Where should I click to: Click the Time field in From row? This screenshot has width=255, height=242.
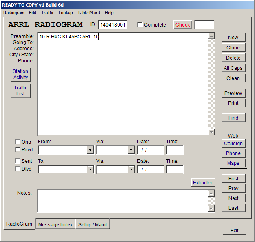(x=175, y=150)
